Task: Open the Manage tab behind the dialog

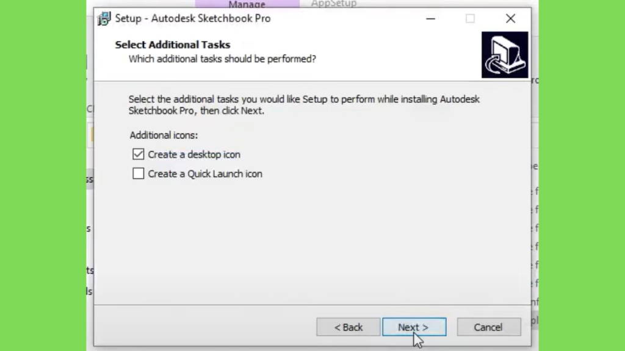Action: pyautogui.click(x=247, y=4)
